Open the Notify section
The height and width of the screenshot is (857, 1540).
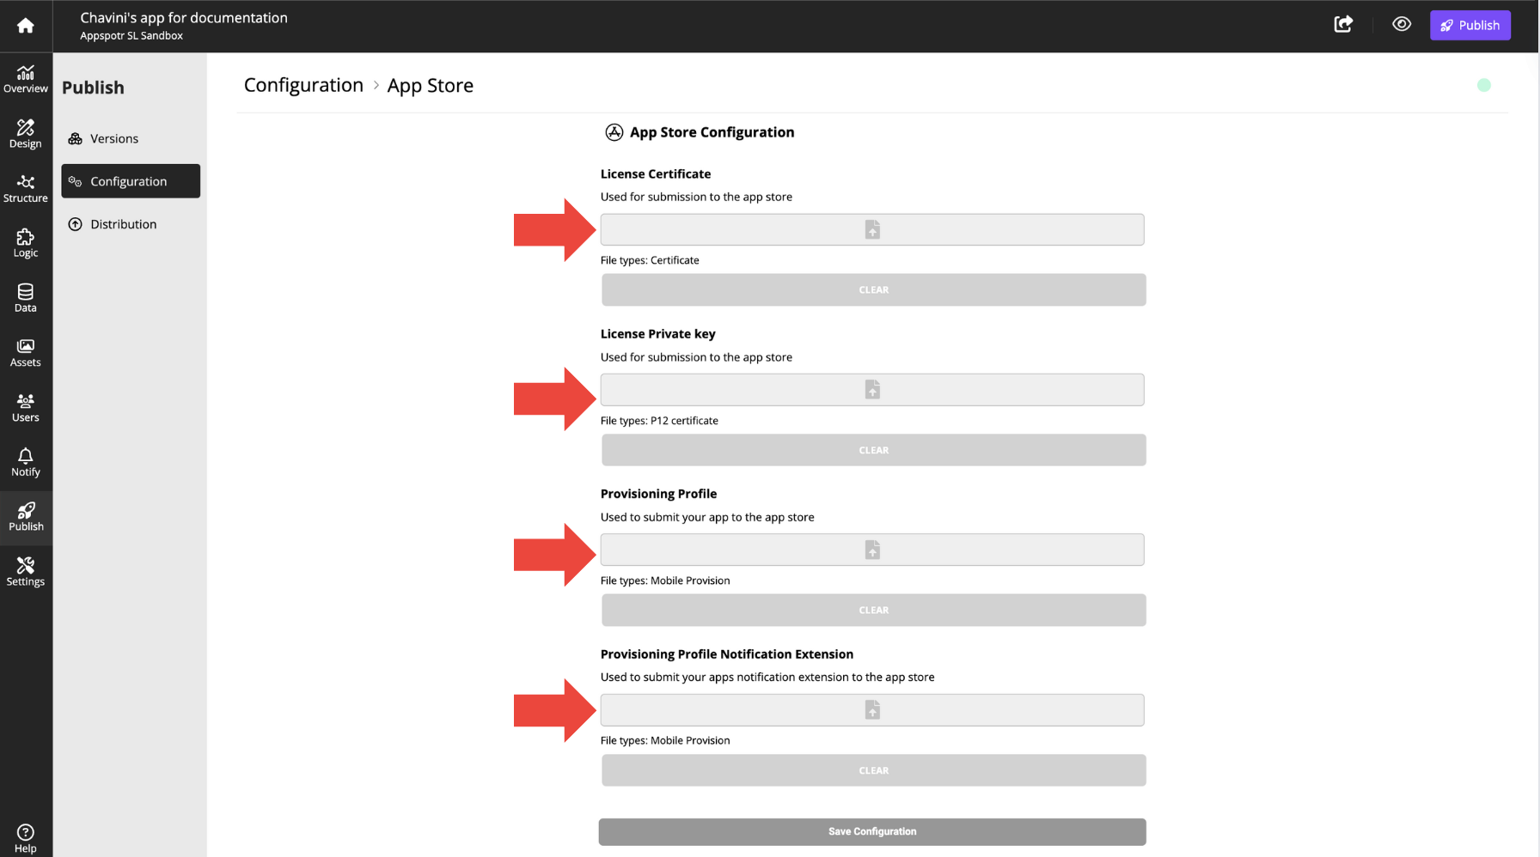(x=26, y=462)
